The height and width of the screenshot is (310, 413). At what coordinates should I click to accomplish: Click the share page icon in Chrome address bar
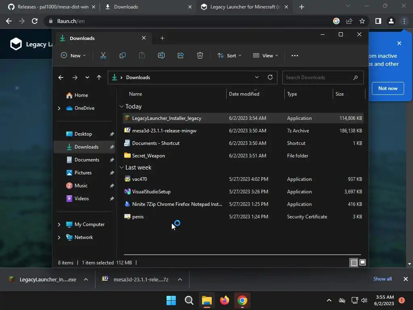pyautogui.click(x=349, y=21)
